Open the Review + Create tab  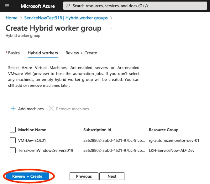coord(81,53)
